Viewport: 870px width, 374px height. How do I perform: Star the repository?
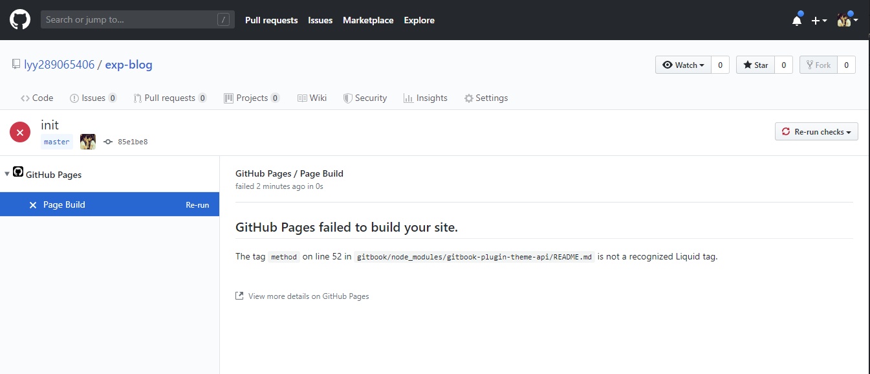click(x=756, y=65)
